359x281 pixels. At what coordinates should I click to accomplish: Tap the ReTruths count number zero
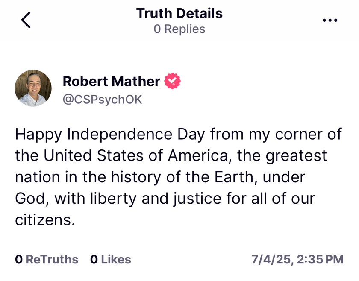19,260
